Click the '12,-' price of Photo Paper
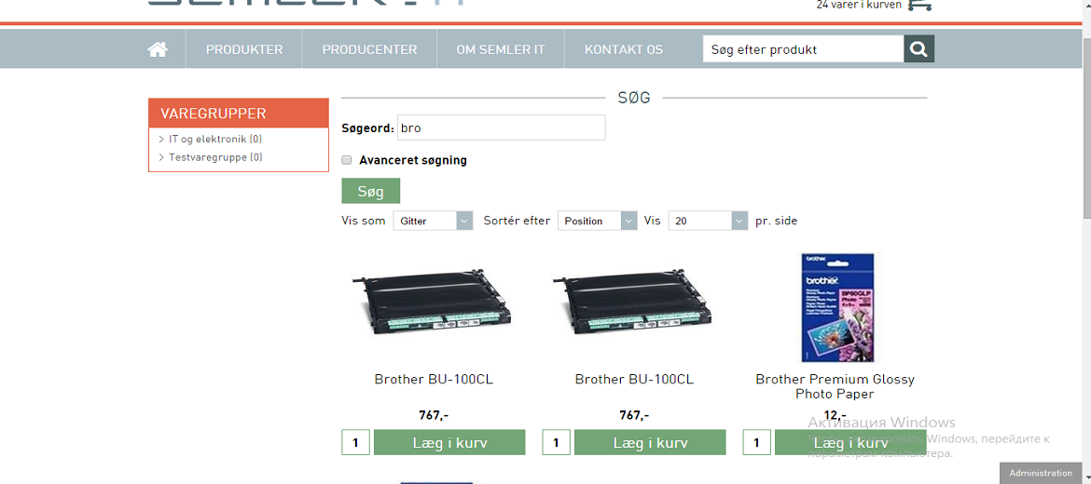The height and width of the screenshot is (484, 1091). (835, 415)
